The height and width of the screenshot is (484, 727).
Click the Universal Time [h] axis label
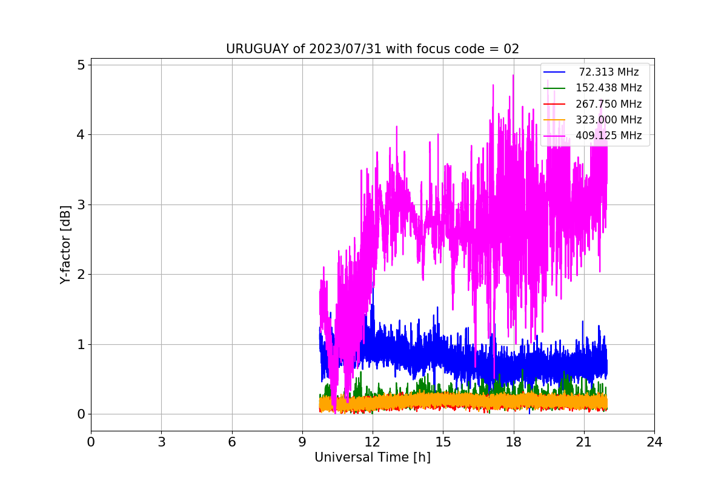point(373,457)
